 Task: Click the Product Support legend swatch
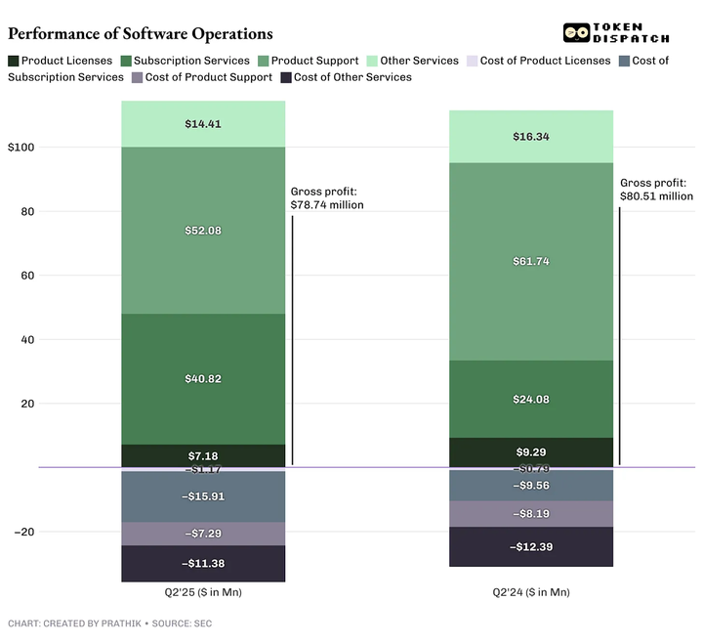pyautogui.click(x=264, y=61)
